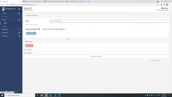Switch to the Portainer browser tab

point(11,2)
